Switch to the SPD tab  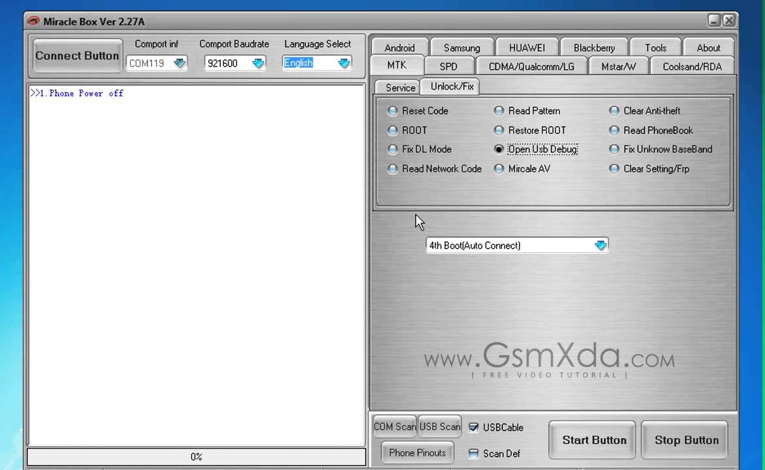(448, 67)
